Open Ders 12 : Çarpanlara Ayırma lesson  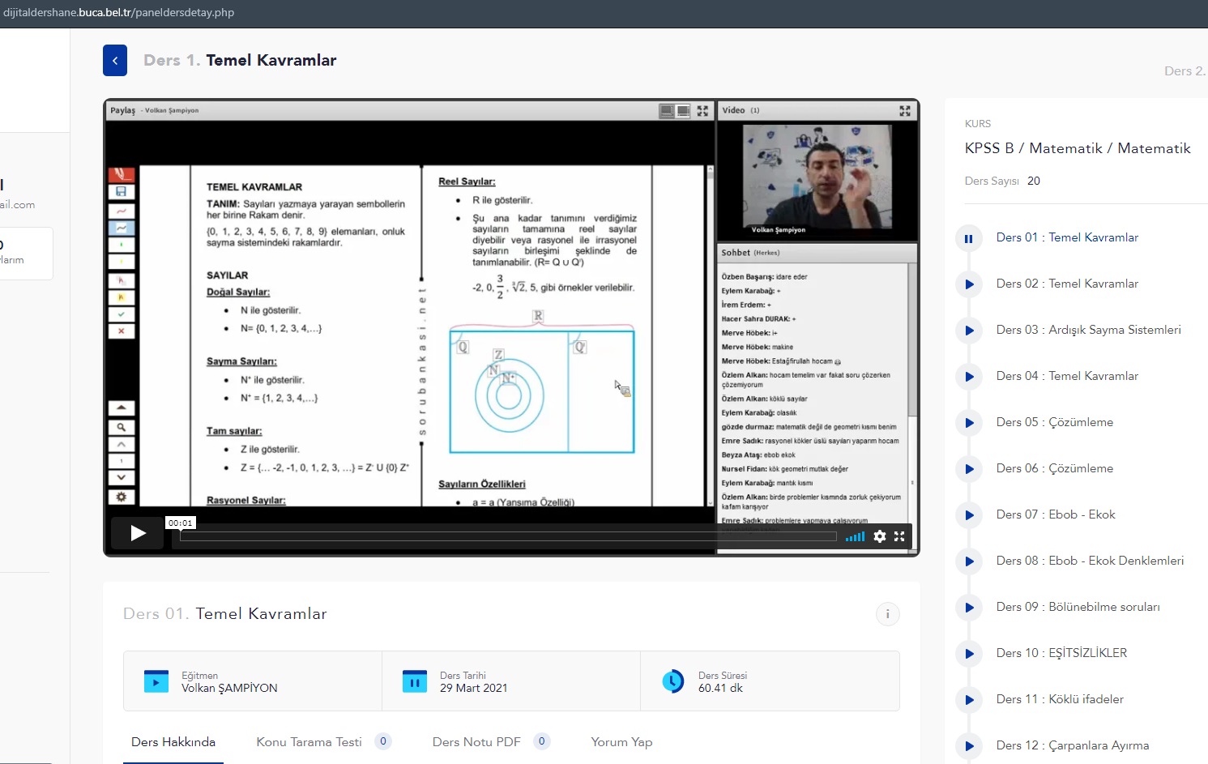click(x=1073, y=745)
